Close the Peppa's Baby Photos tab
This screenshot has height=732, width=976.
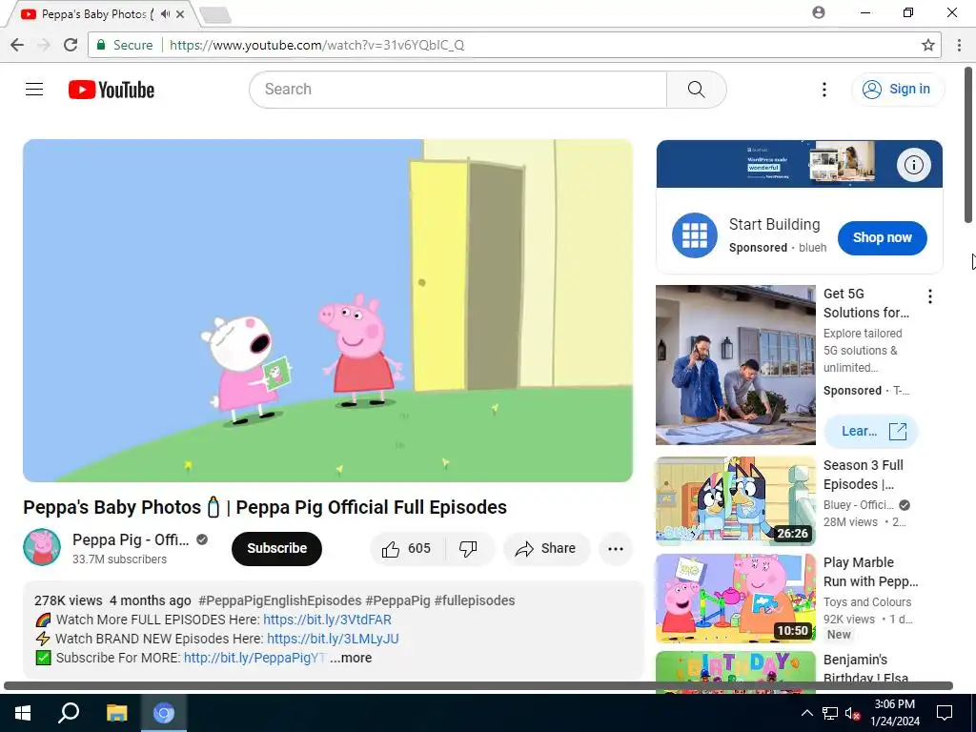point(180,13)
